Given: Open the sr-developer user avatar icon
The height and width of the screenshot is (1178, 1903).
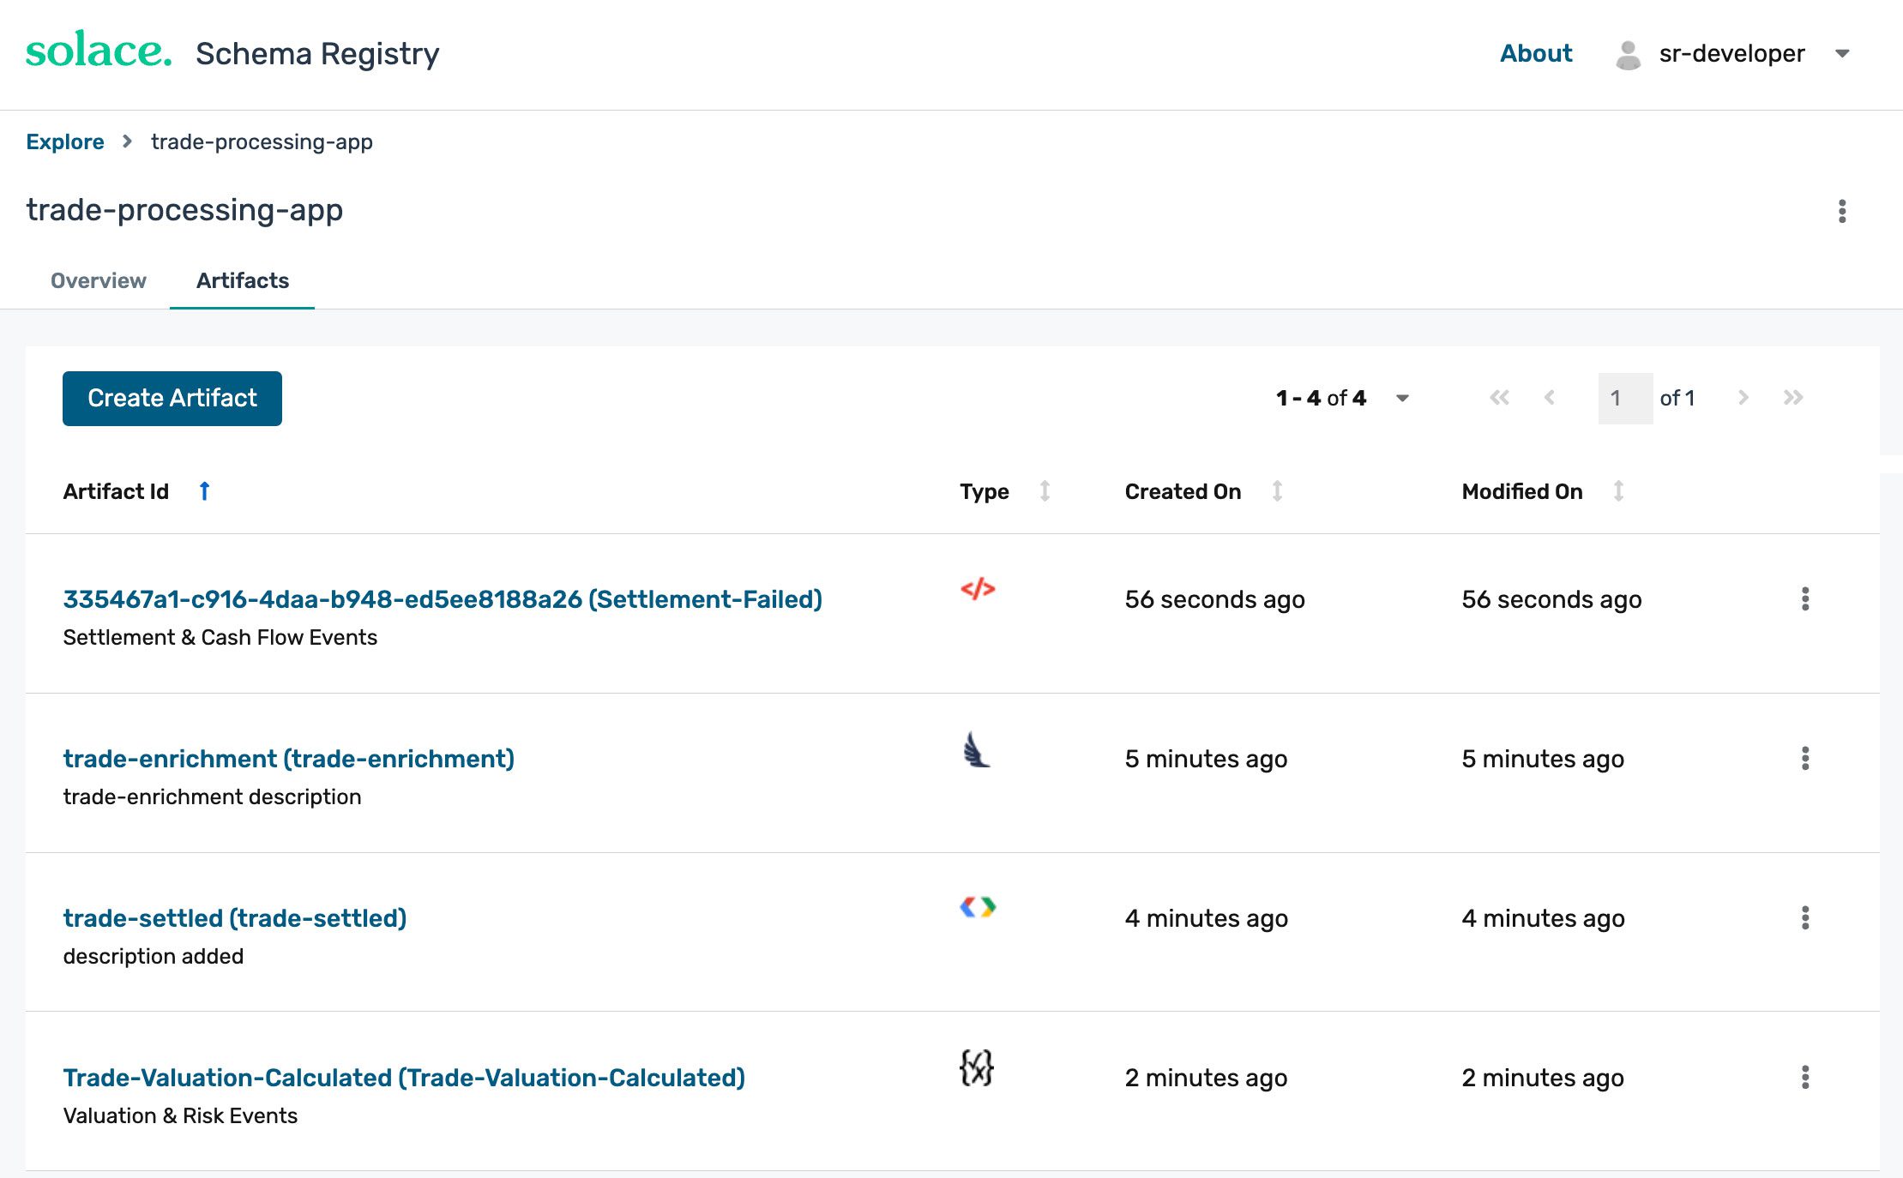Looking at the screenshot, I should click(x=1628, y=55).
